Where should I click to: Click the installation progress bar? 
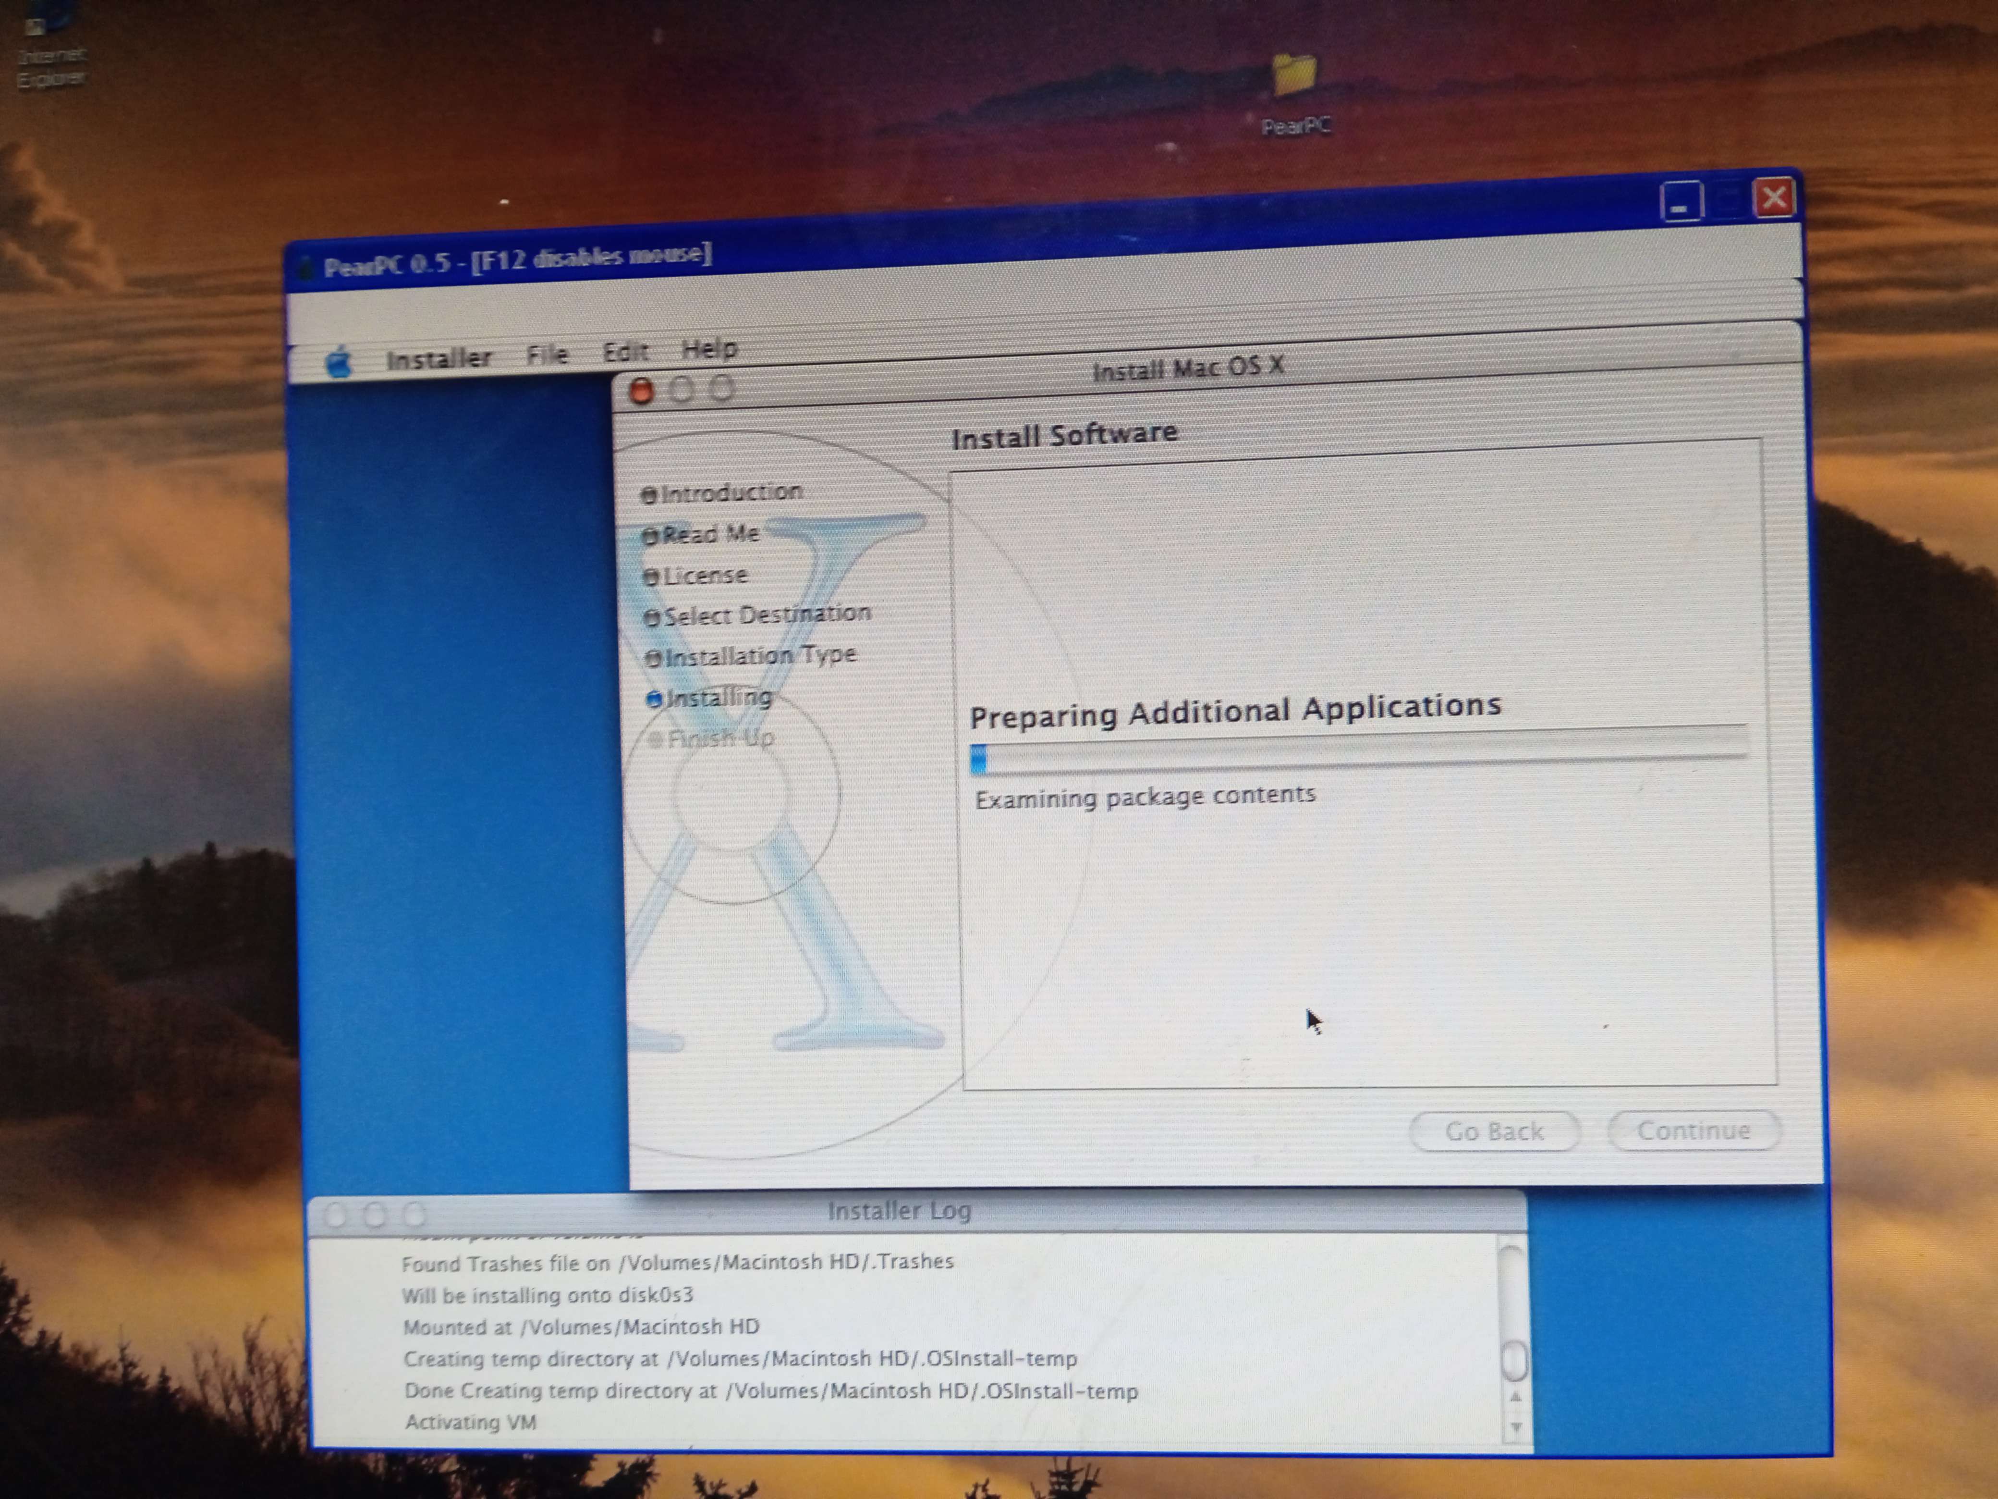click(x=1358, y=750)
